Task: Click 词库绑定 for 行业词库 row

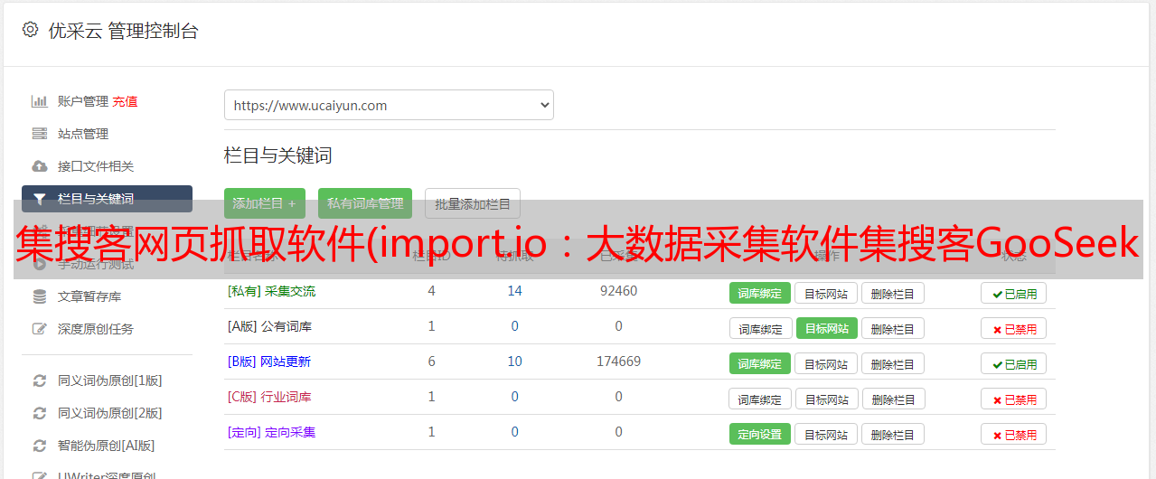Action: tap(760, 399)
